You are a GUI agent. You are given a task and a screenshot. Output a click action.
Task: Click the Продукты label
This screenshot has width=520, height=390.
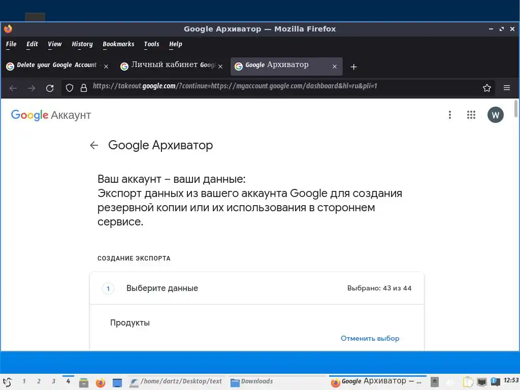129,322
